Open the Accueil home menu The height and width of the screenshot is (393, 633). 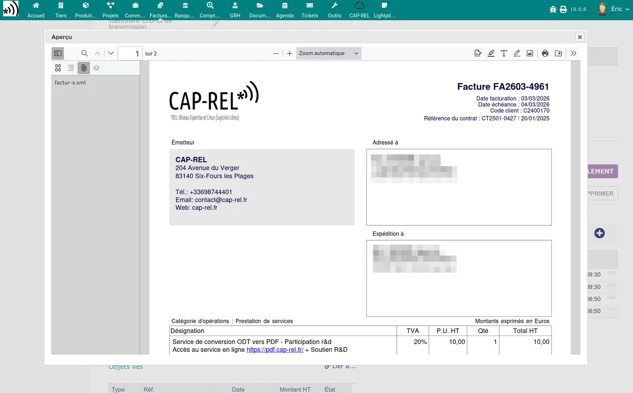point(36,10)
